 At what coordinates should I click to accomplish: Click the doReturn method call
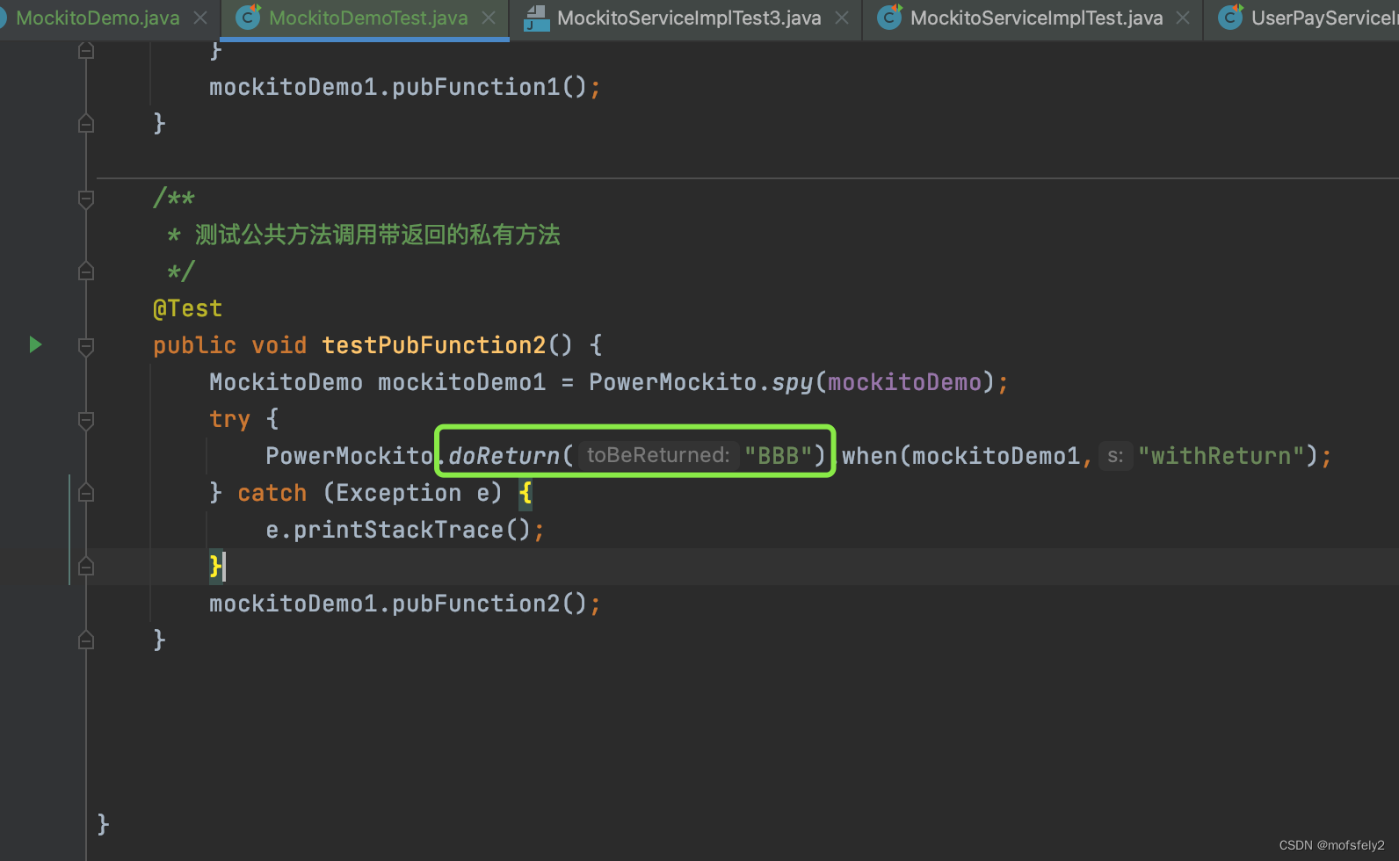504,456
